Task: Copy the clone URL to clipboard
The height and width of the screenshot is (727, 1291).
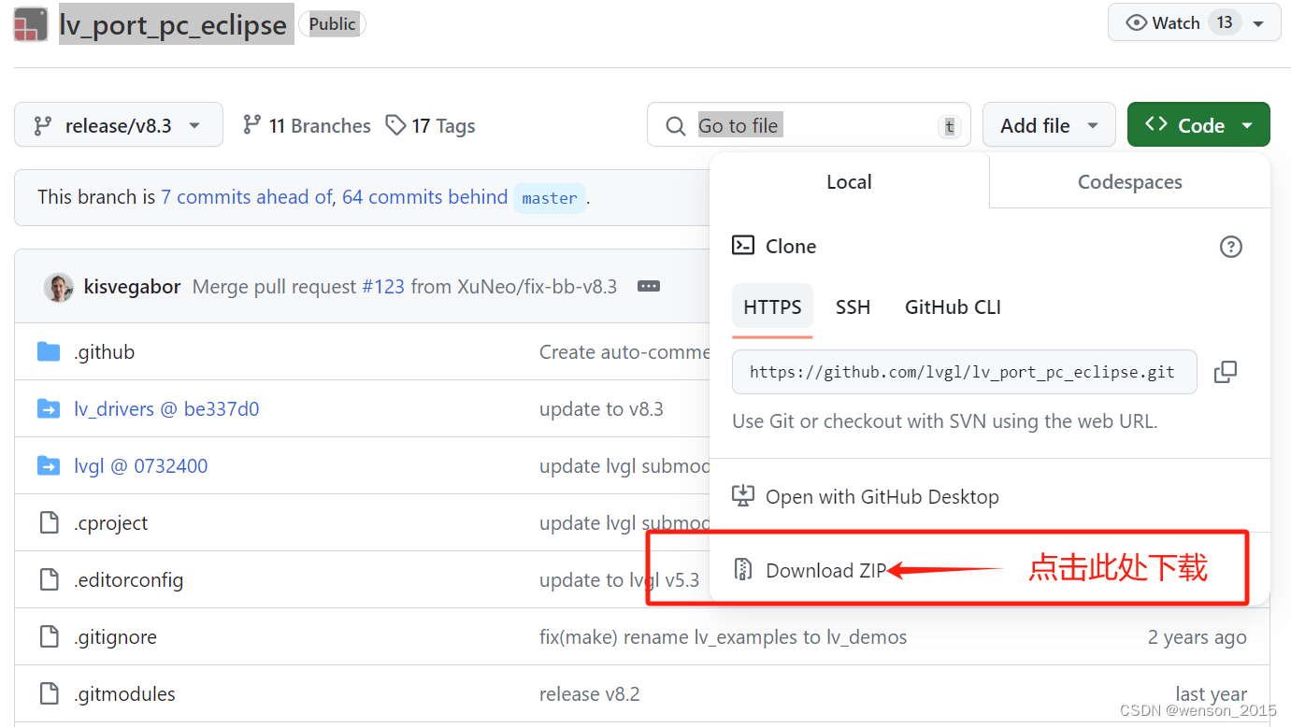Action: (1226, 372)
